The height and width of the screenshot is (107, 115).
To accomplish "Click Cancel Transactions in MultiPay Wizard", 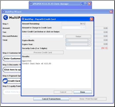I will coord(51,99).
